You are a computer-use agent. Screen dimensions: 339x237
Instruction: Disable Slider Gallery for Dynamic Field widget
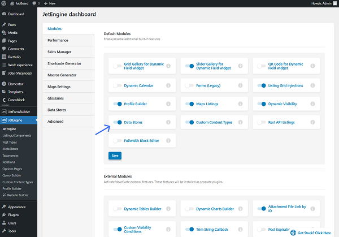pos(190,66)
